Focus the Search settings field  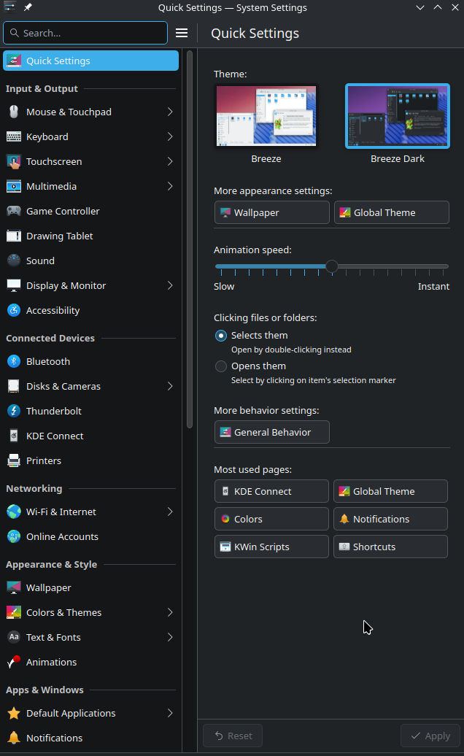[x=85, y=33]
